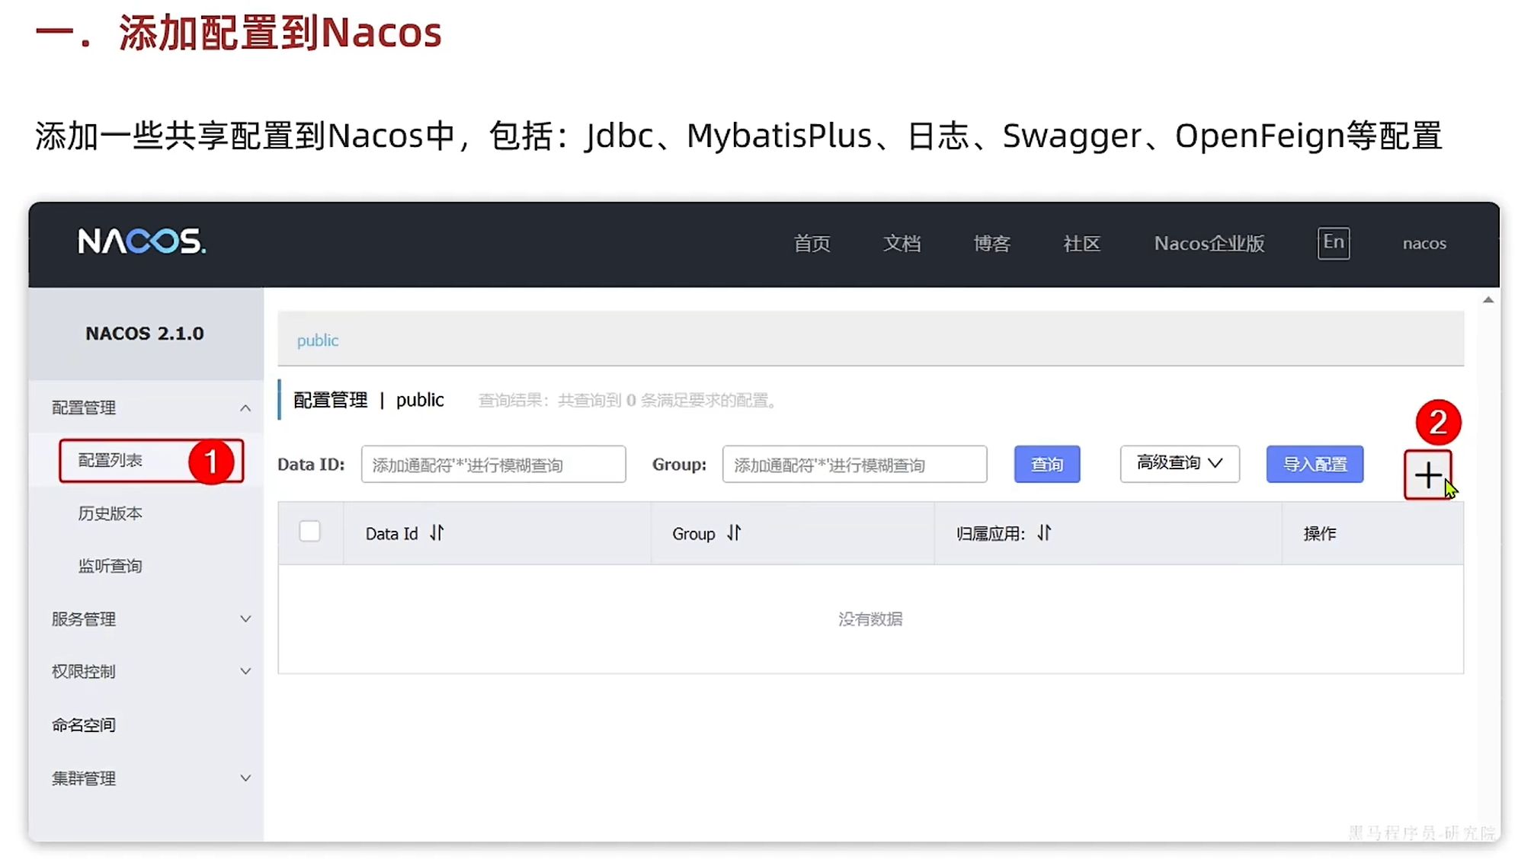Open 博客 in the top navigation
The image size is (1518, 866).
[x=991, y=243]
